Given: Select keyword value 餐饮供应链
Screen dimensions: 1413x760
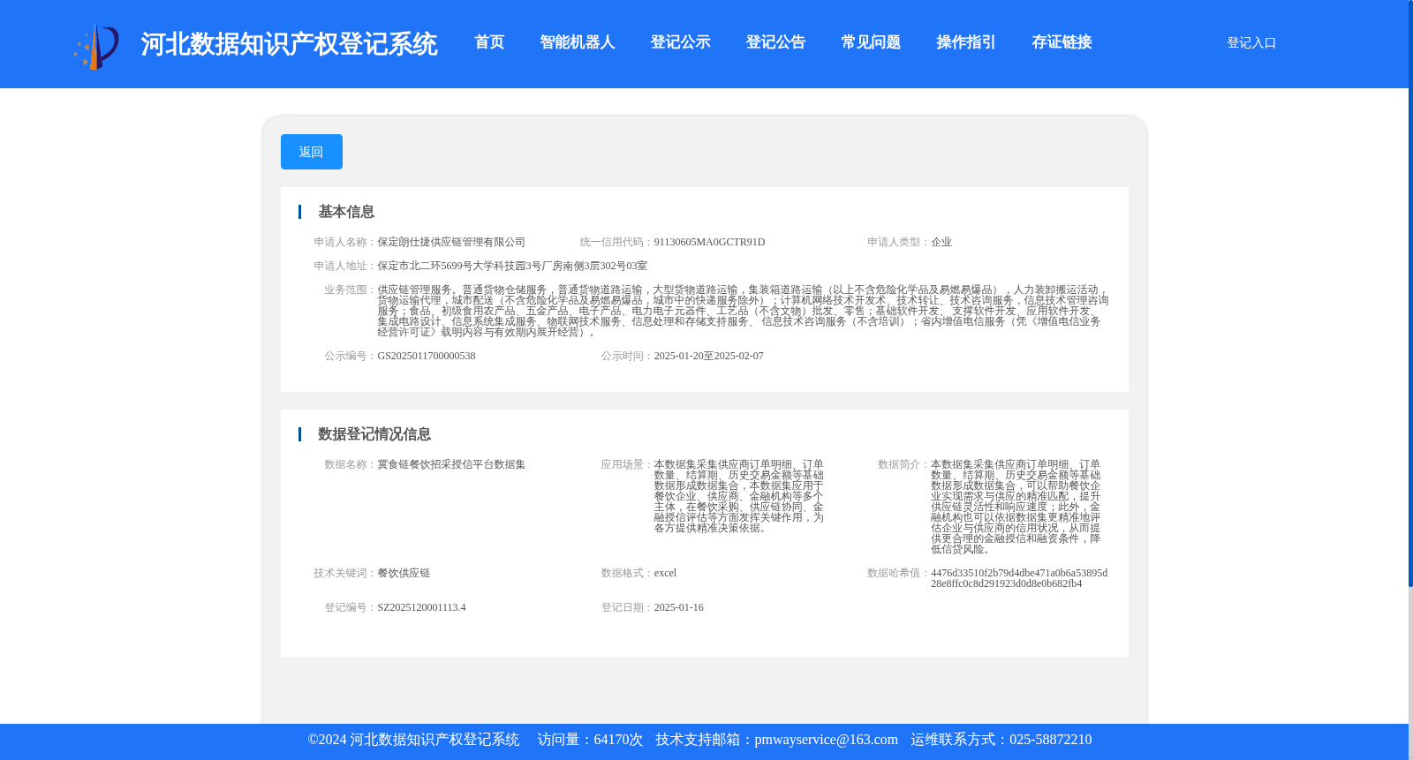Looking at the screenshot, I should [404, 573].
